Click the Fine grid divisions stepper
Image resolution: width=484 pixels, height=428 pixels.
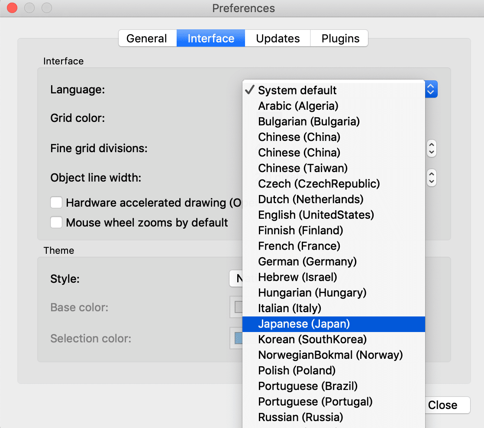pos(431,149)
